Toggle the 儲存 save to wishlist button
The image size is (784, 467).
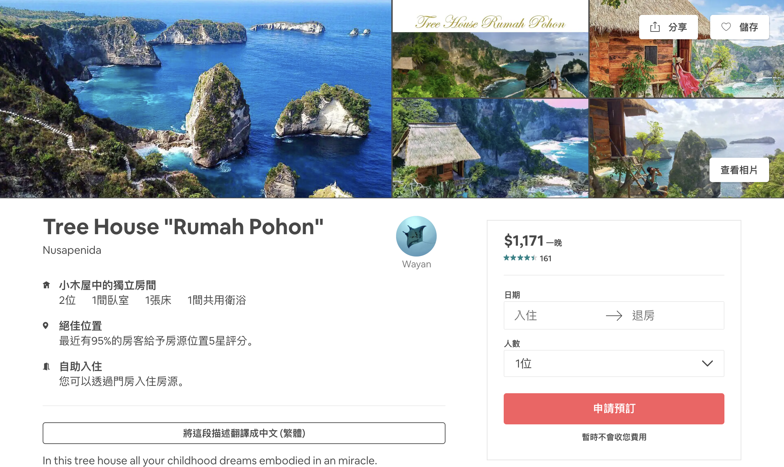(x=739, y=27)
